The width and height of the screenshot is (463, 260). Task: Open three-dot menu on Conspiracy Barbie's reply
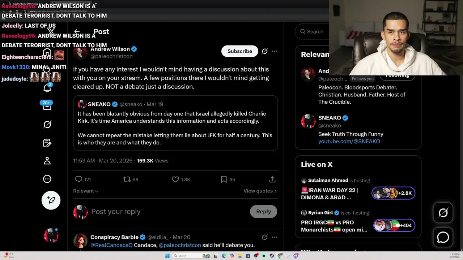(275, 237)
